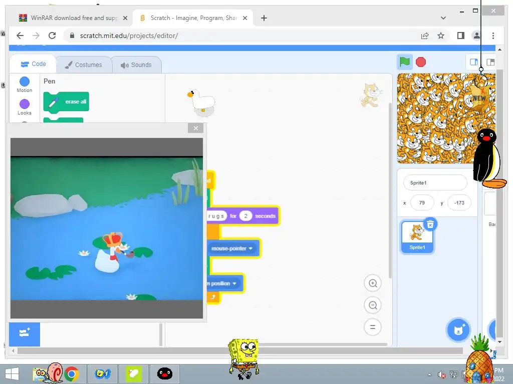The height and width of the screenshot is (384, 513).
Task: Reset workspace zoom with equals button
Action: [x=373, y=327]
